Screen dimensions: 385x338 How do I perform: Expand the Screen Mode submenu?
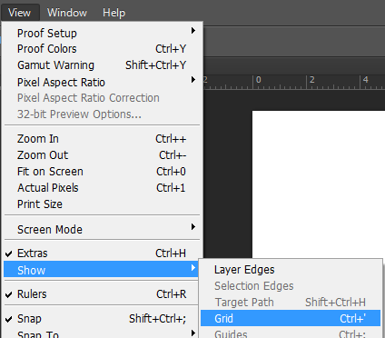102,229
